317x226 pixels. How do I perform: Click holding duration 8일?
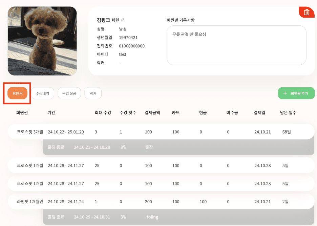[124, 147]
